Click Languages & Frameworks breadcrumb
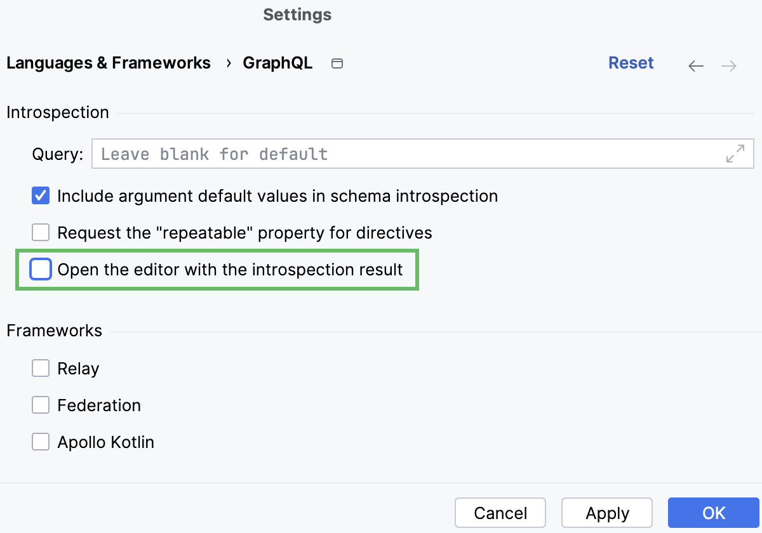Viewport: 762px width, 533px height. tap(109, 63)
